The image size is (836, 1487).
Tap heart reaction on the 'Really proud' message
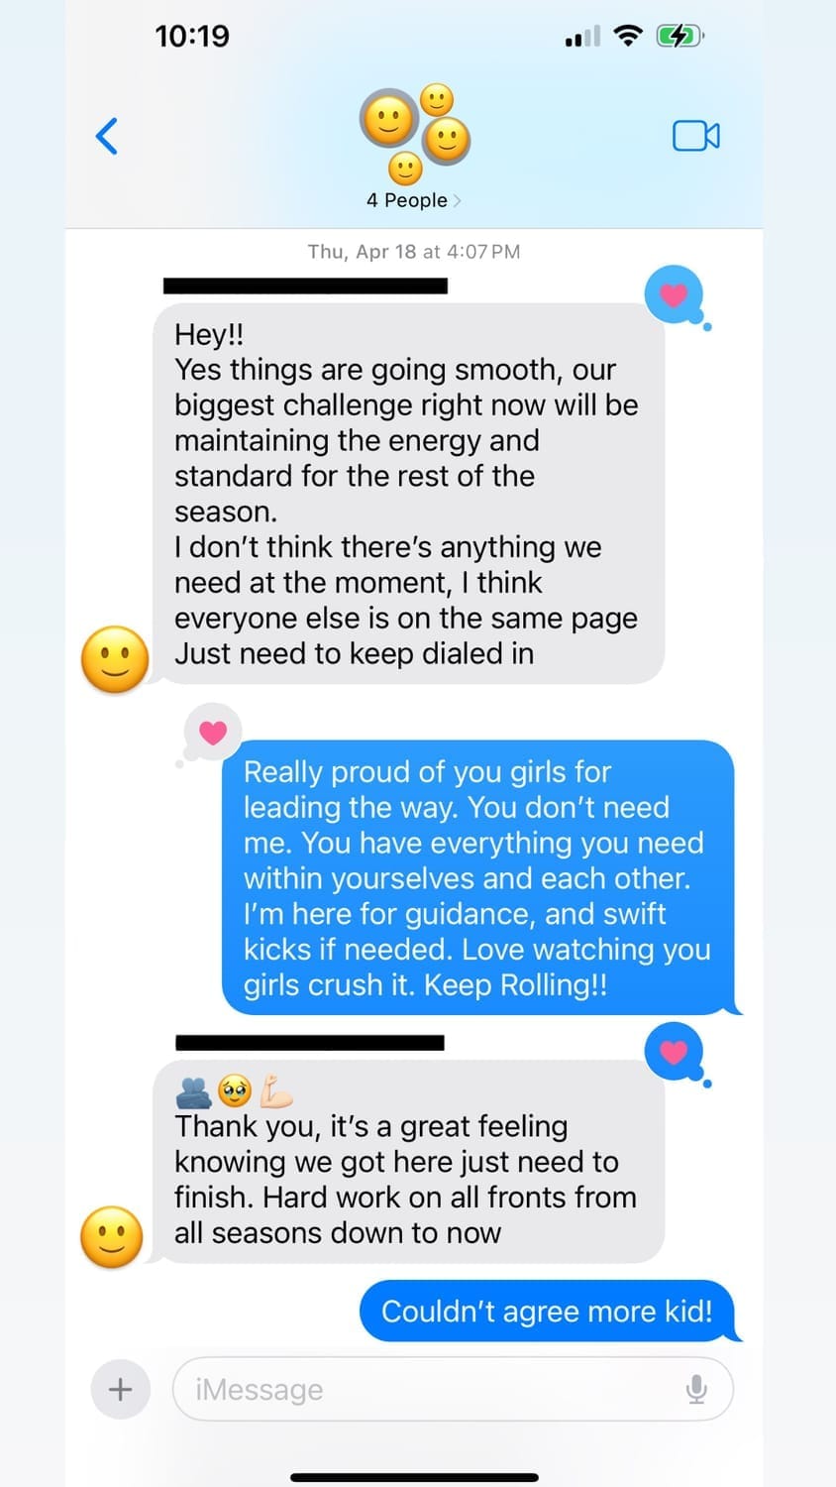(x=213, y=733)
